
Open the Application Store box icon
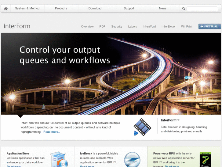(59, 159)
